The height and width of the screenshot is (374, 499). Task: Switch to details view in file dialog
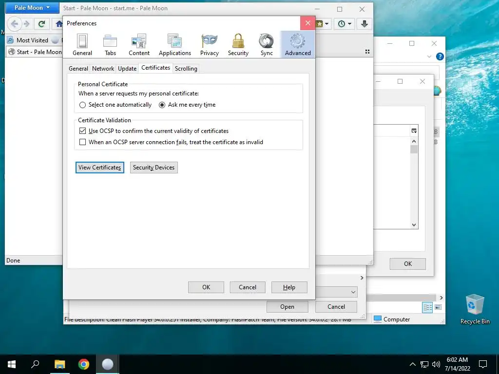point(427,307)
